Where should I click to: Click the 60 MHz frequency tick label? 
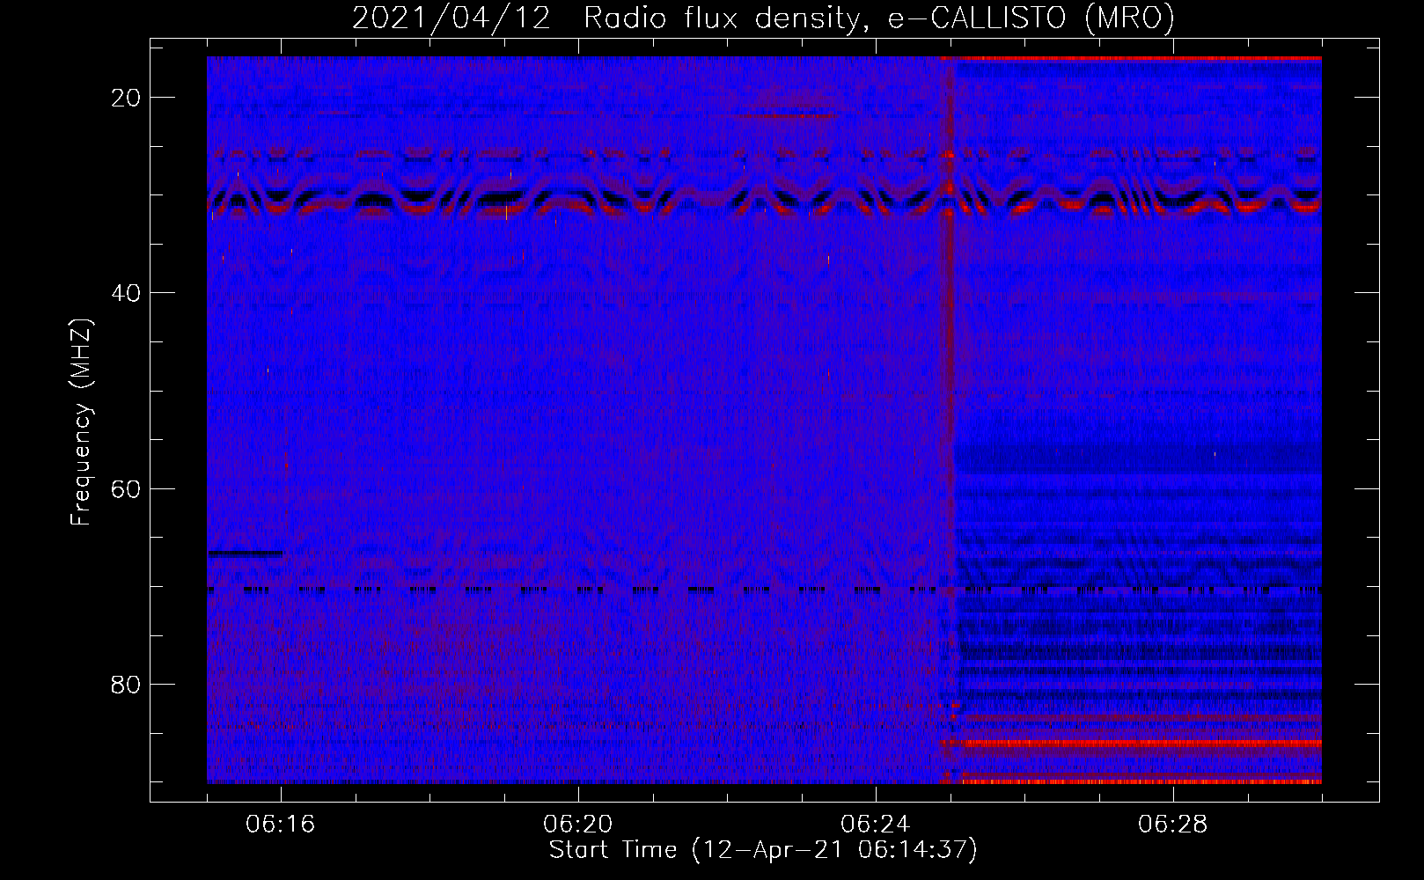(x=127, y=488)
